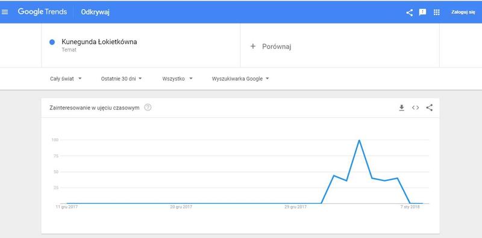Open the hamburger main menu
482x238 pixels.
pos(5,12)
